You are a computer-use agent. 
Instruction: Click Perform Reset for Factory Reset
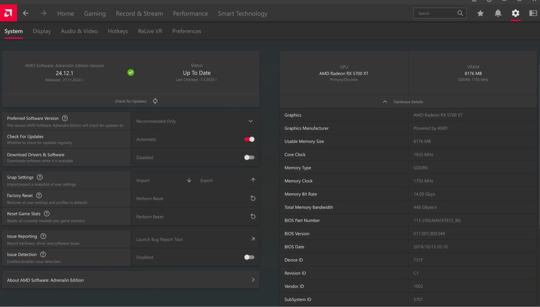pyautogui.click(x=195, y=199)
